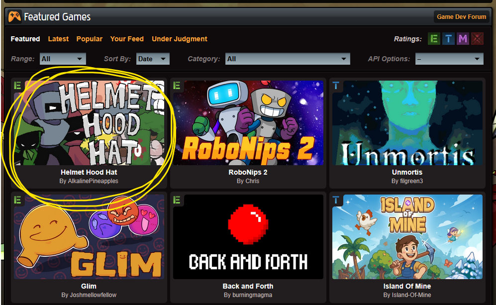Open the Your Feed tab
The height and width of the screenshot is (305, 496).
127,39
